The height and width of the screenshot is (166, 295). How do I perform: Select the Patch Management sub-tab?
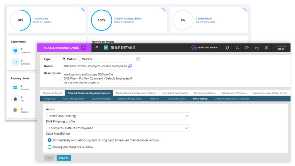tap(73, 99)
